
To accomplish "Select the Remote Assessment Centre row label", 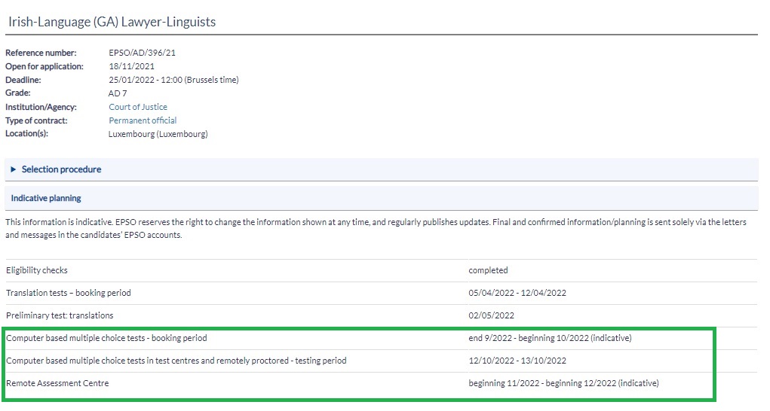I will tap(57, 383).
